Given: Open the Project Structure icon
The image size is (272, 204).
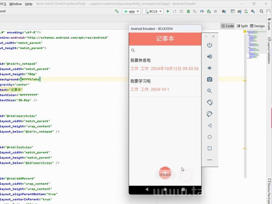Looking at the screenshot, I should [224, 11].
